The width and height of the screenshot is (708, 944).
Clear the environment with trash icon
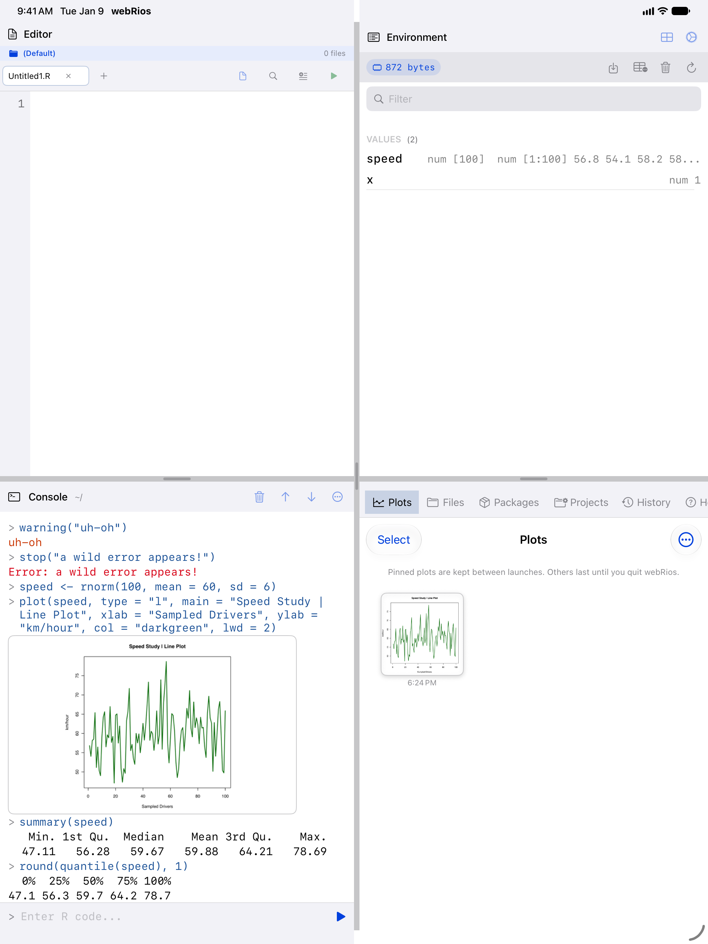665,68
